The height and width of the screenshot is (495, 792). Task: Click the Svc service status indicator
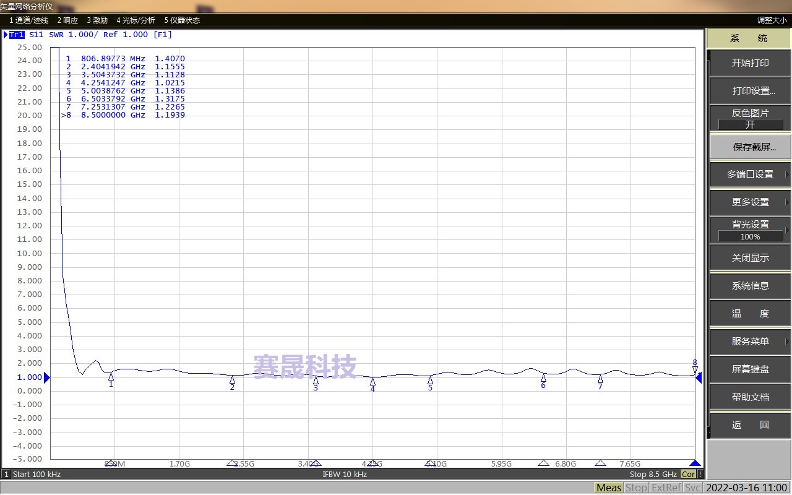692,488
